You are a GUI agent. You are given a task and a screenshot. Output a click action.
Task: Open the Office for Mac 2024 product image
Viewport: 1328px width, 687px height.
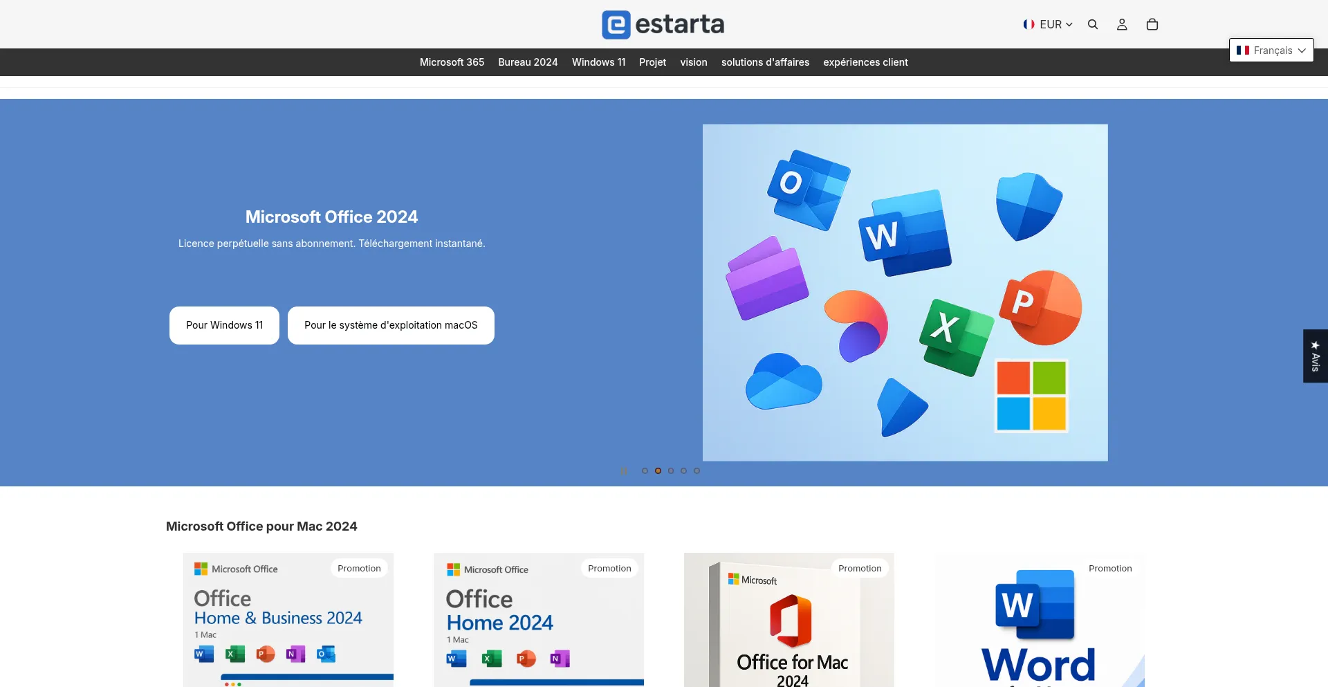click(789, 620)
